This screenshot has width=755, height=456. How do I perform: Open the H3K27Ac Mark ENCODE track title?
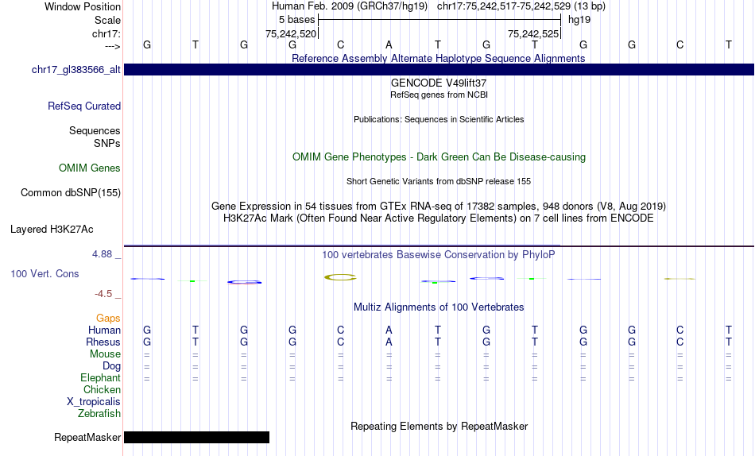[439, 218]
